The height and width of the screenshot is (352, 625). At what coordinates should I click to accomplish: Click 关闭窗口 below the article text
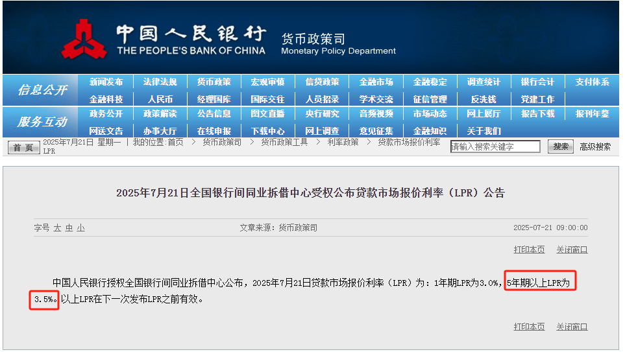tap(572, 327)
